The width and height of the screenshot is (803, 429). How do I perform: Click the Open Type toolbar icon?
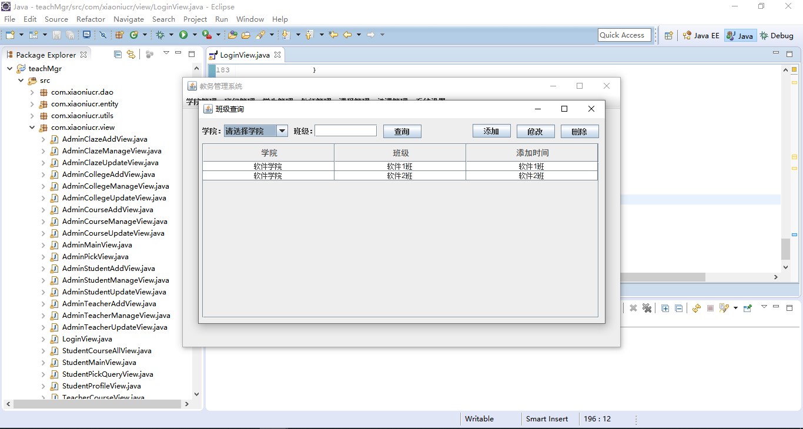[x=232, y=35]
